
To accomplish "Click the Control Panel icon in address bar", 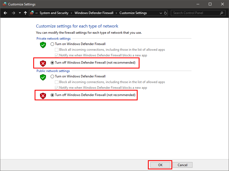I will 32,13.
